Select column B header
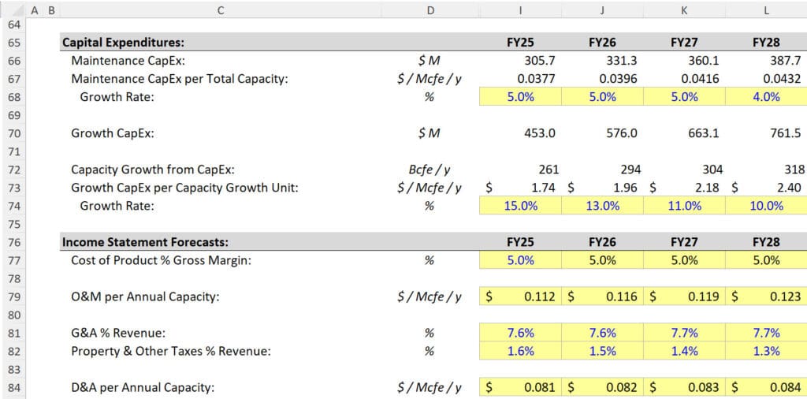 51,9
